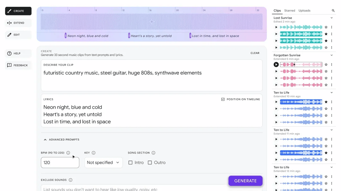Screen dimensions: 341x191
Task: Unstar the second Lost Sunrise clip
Action: (326, 34)
